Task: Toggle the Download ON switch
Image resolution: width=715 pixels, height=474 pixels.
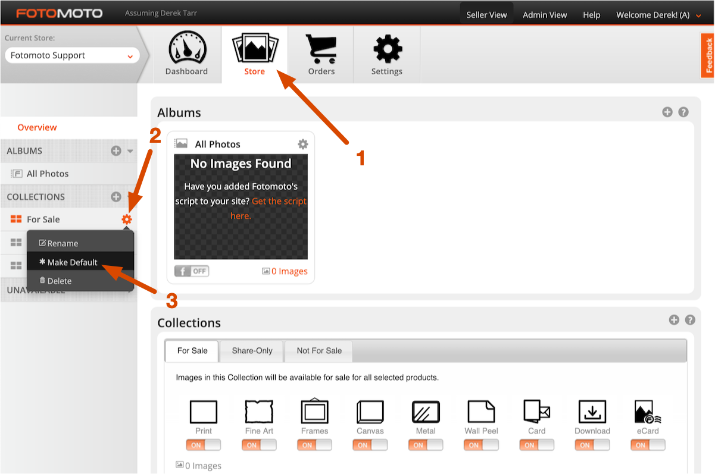Action: 592,445
